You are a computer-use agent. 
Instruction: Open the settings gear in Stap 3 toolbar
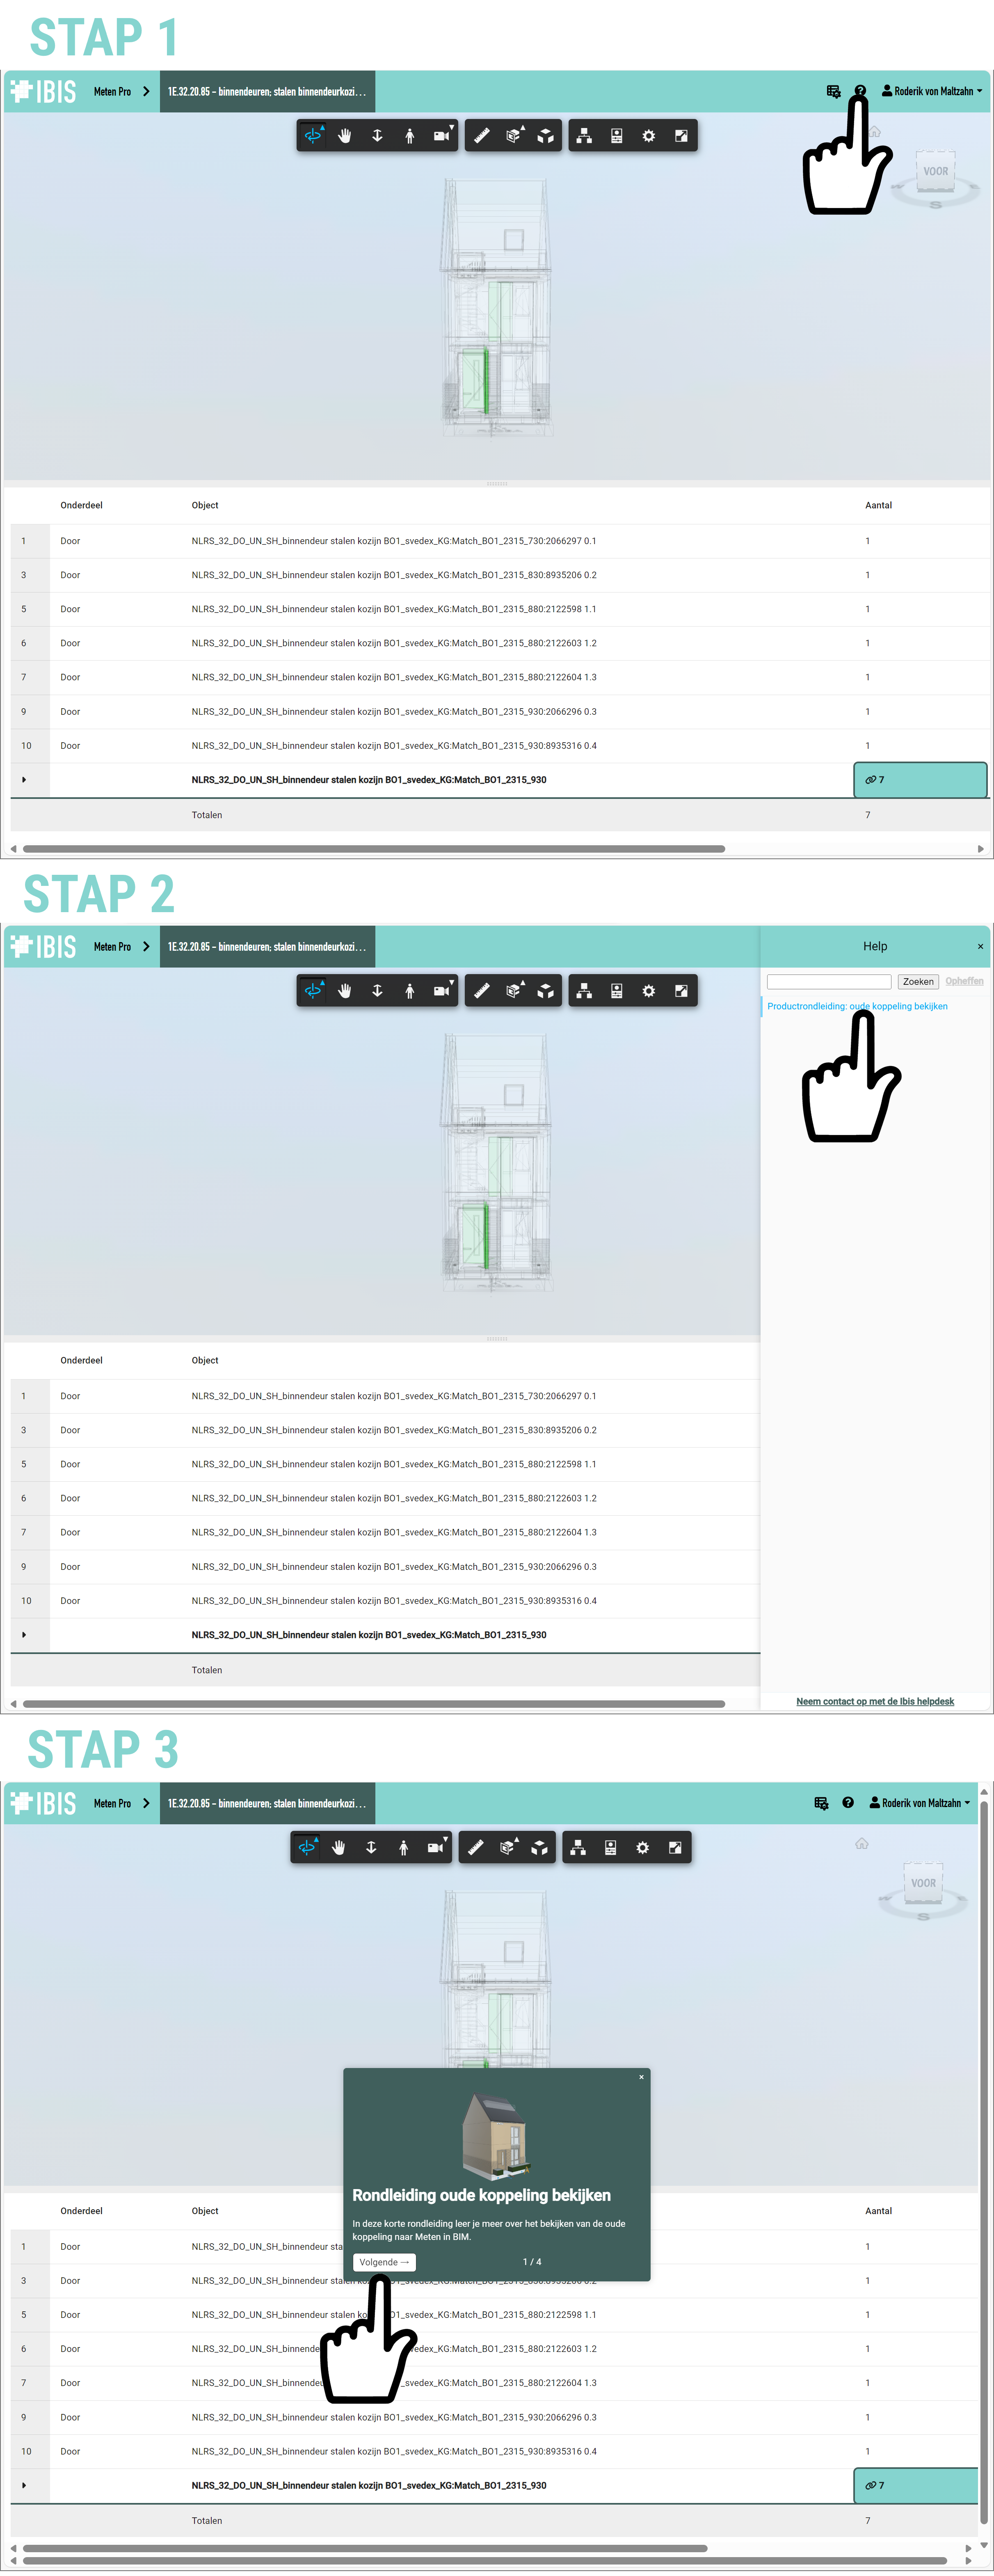(642, 1848)
